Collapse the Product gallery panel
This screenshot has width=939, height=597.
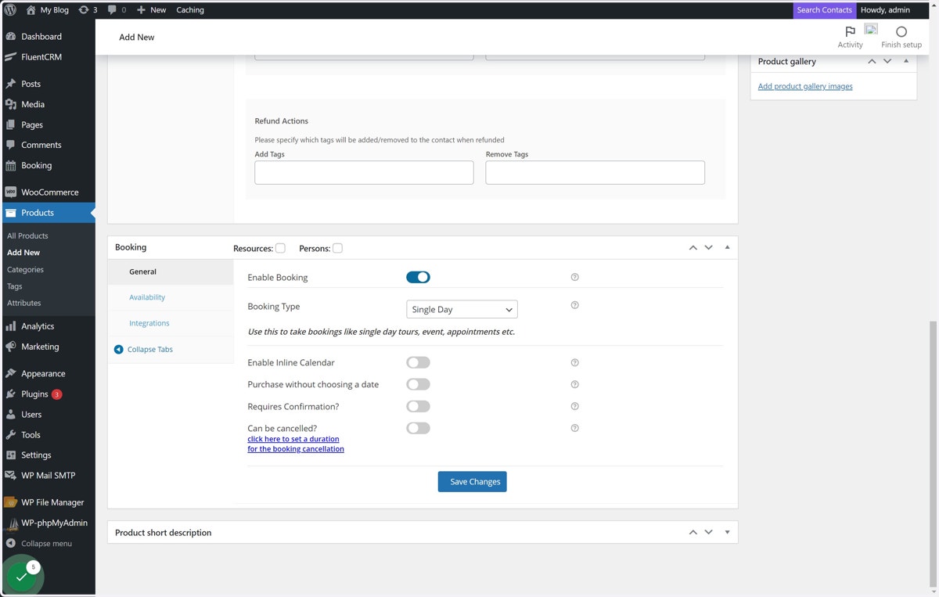point(906,61)
